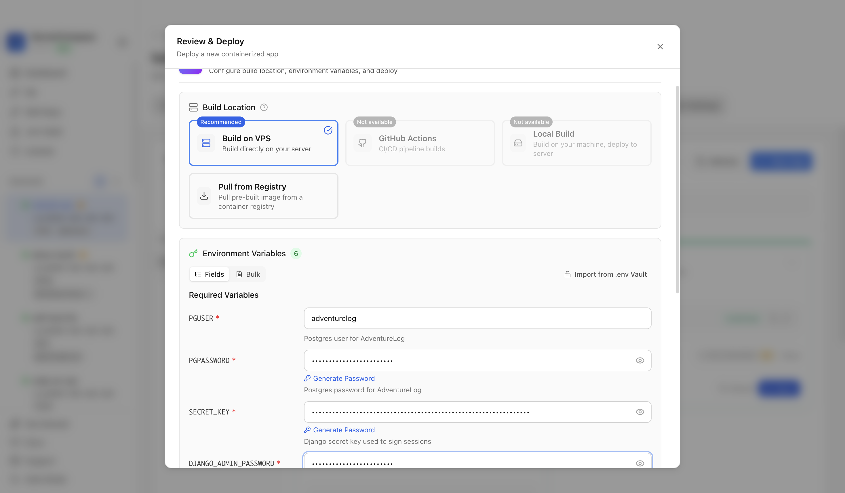Select Pull from Registry option

pos(264,196)
